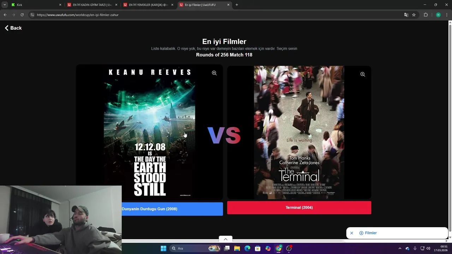Close the EN İYİ KADIN GİYİM TARZI tab
Screen dimensions: 452x254
pos(116,5)
